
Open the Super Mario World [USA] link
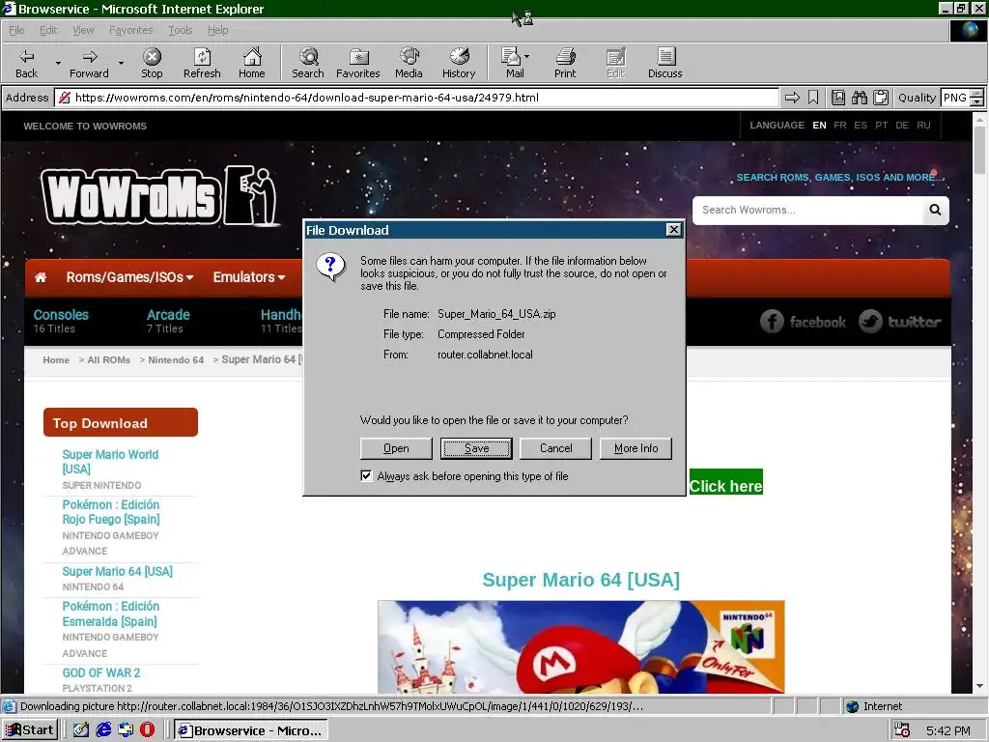[x=110, y=461]
